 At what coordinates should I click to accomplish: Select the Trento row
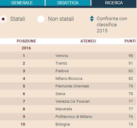pos(68,63)
